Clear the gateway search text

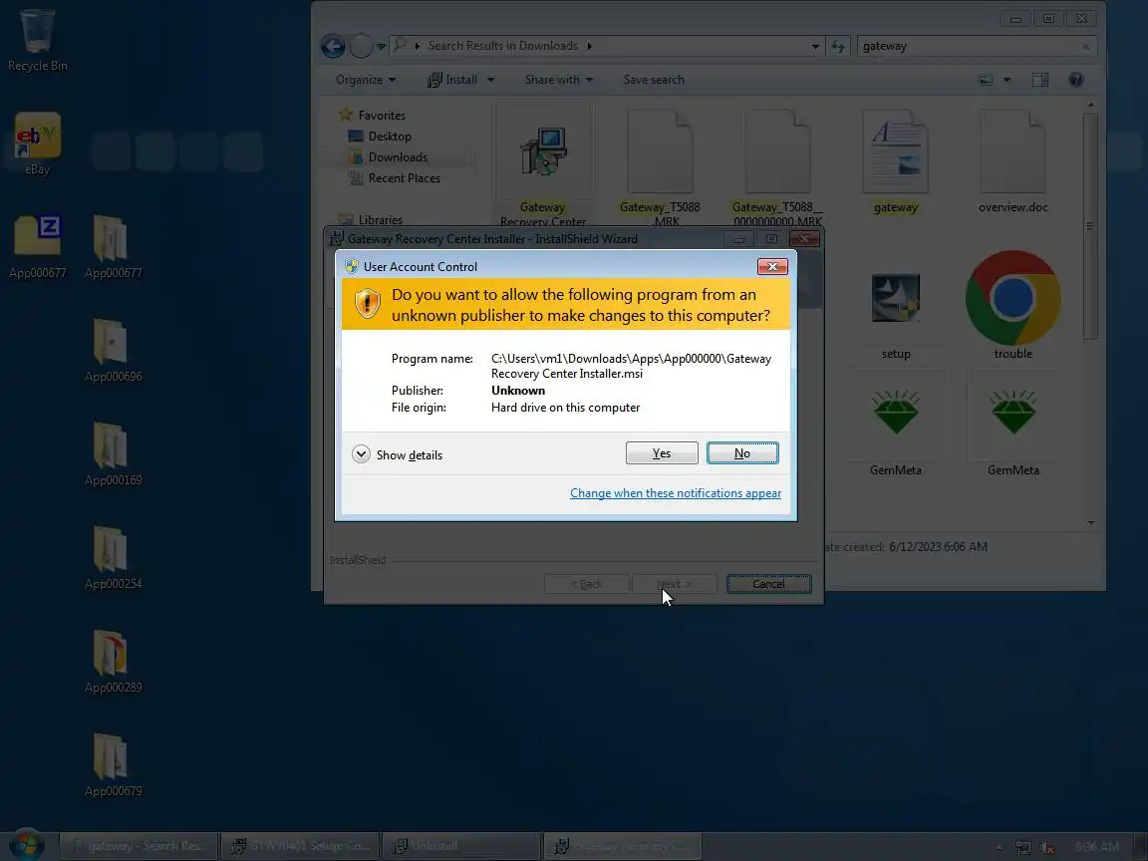tap(1086, 46)
